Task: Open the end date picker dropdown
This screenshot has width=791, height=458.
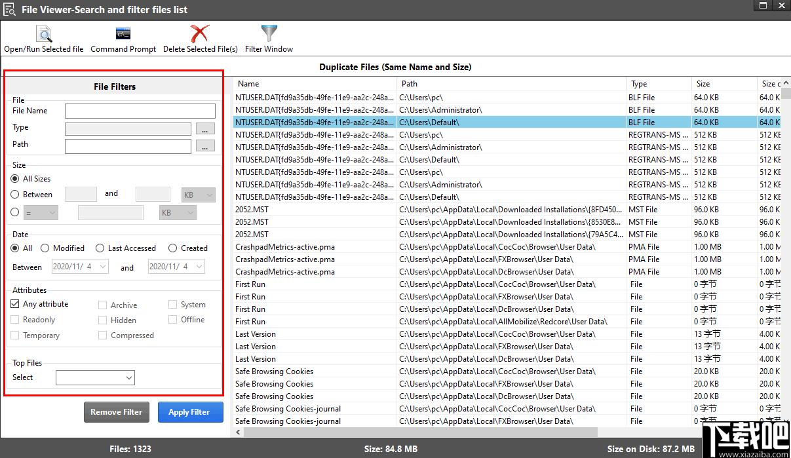Action: click(198, 267)
